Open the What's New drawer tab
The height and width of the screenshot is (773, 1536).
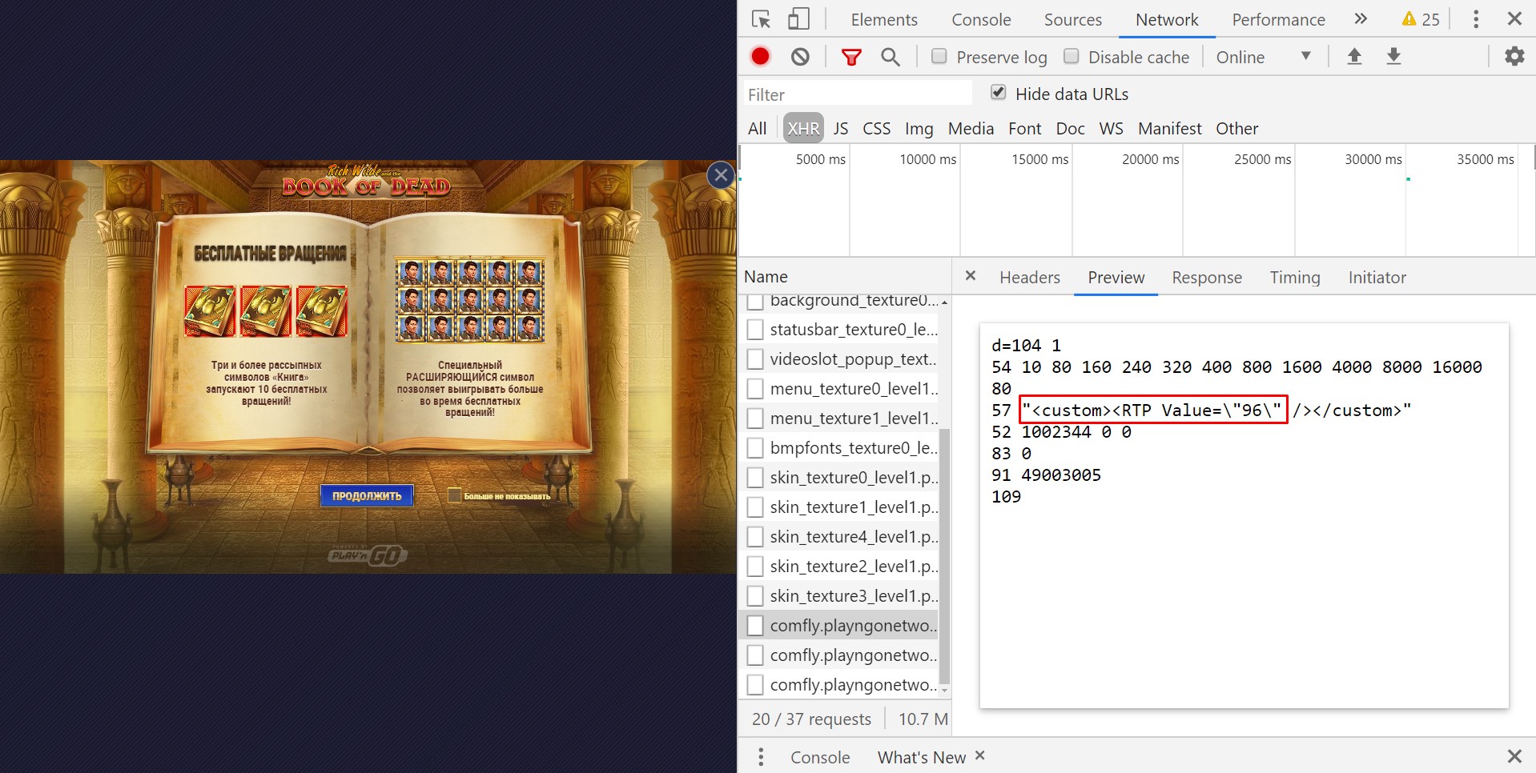tap(922, 756)
